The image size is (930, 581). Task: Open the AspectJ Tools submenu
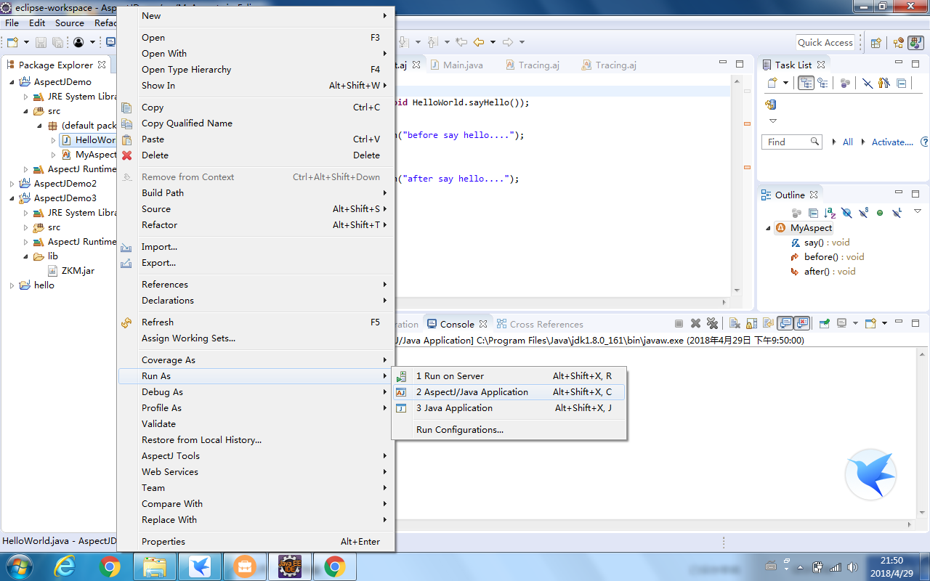(256, 456)
